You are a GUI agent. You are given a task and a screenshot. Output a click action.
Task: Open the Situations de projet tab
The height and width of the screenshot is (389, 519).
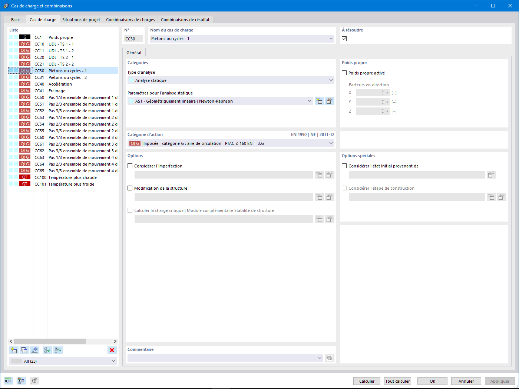point(81,19)
